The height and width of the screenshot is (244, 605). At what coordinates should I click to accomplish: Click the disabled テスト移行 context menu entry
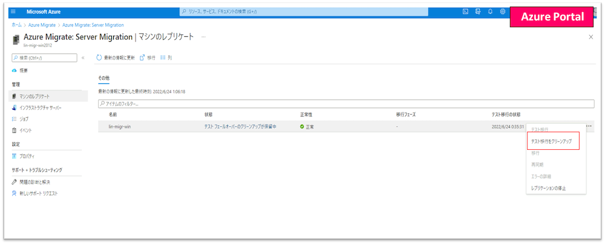tap(540, 129)
